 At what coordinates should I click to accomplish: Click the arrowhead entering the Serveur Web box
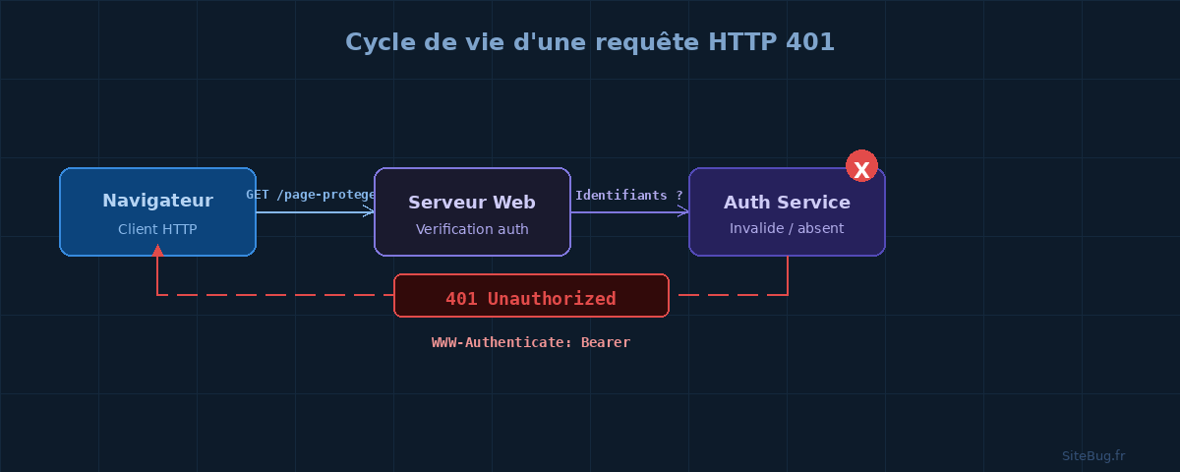369,211
